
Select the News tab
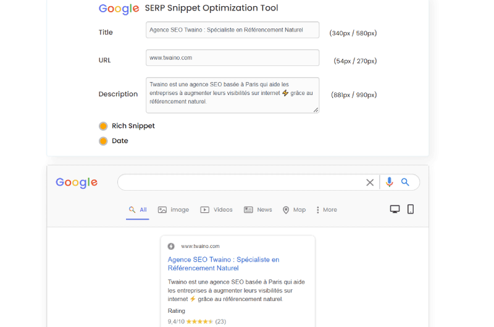(x=258, y=210)
